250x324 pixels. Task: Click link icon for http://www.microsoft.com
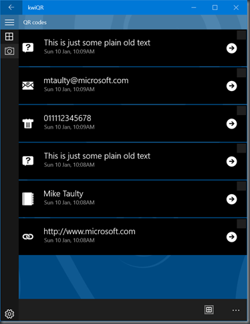coord(28,236)
